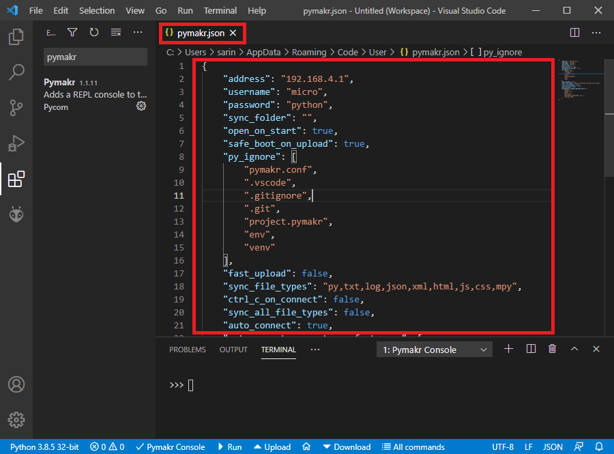Kill the terminal using the trash icon
The image size is (614, 454).
tap(552, 348)
